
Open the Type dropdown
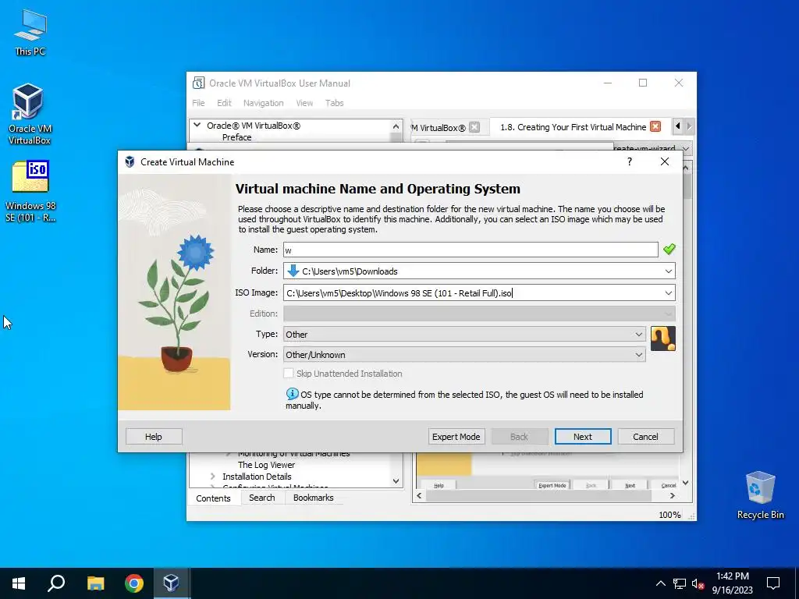(x=638, y=334)
